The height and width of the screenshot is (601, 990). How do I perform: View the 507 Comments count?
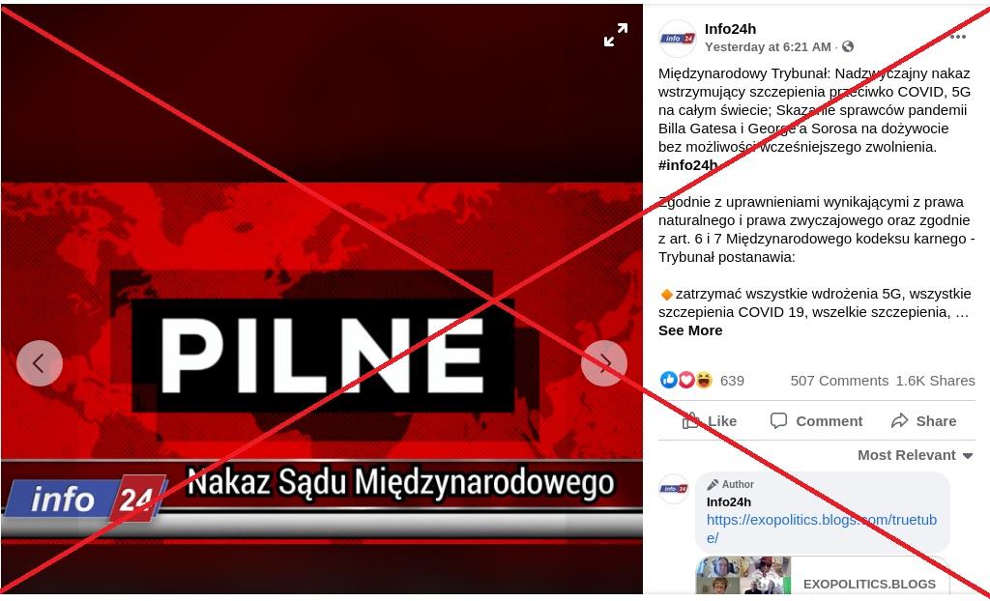pos(839,381)
